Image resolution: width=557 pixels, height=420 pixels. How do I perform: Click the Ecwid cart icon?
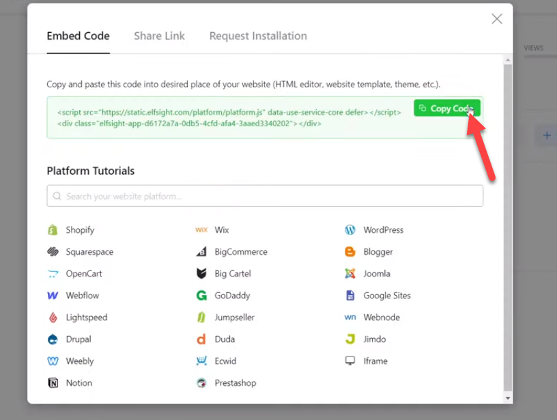201,361
